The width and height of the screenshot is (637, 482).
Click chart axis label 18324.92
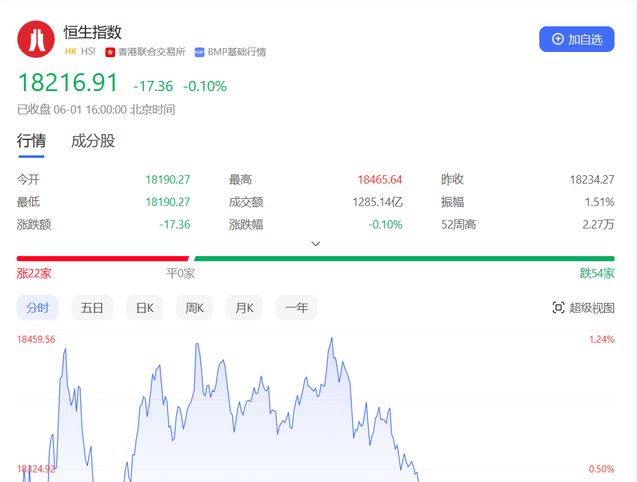point(36,469)
